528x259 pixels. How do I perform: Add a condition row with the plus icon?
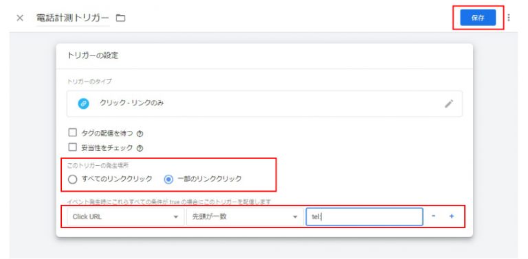pos(452,217)
